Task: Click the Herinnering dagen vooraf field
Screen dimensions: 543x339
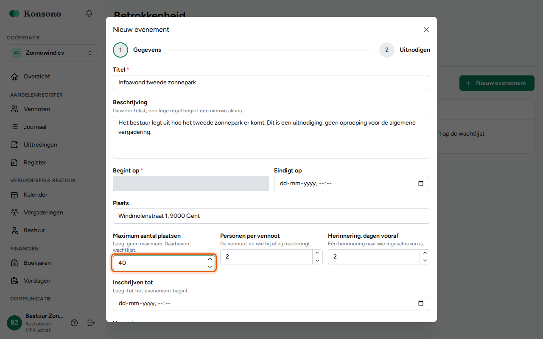Action: (x=379, y=257)
